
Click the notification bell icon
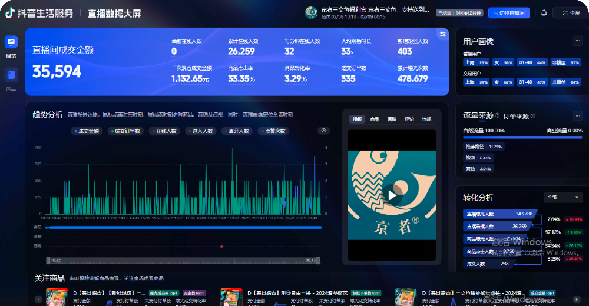click(x=544, y=12)
